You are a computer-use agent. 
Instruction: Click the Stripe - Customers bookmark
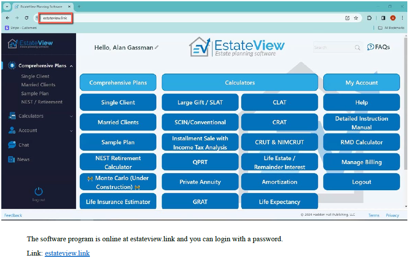21,28
